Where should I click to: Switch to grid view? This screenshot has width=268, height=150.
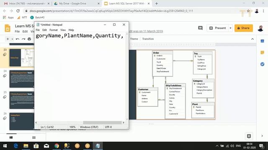click(34, 137)
